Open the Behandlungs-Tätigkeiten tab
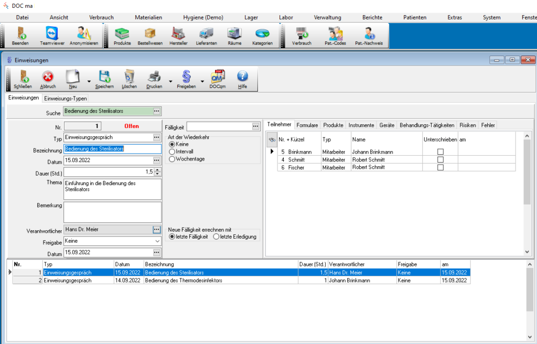Image resolution: width=537 pixels, height=344 pixels. click(427, 125)
